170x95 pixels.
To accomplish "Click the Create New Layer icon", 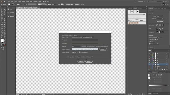I will pyautogui.click(x=165, y=70).
